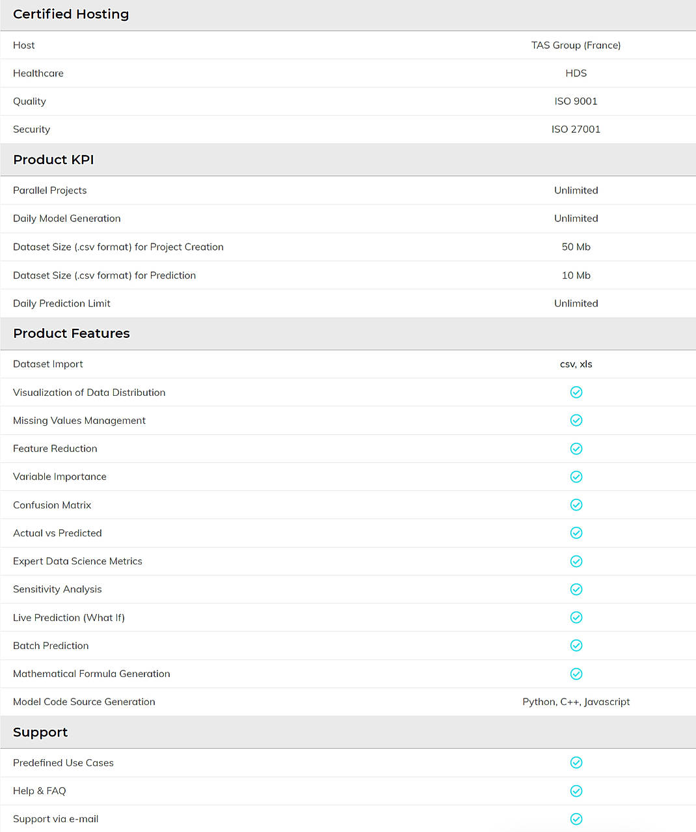Image resolution: width=696 pixels, height=832 pixels.
Task: Click the Confusion Matrix check icon
Action: click(x=576, y=505)
